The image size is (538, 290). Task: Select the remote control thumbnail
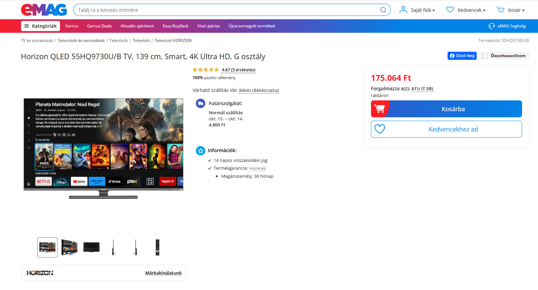pos(157,247)
